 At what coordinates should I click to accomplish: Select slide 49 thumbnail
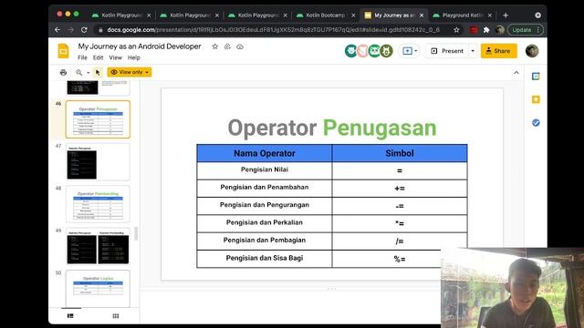(x=98, y=246)
